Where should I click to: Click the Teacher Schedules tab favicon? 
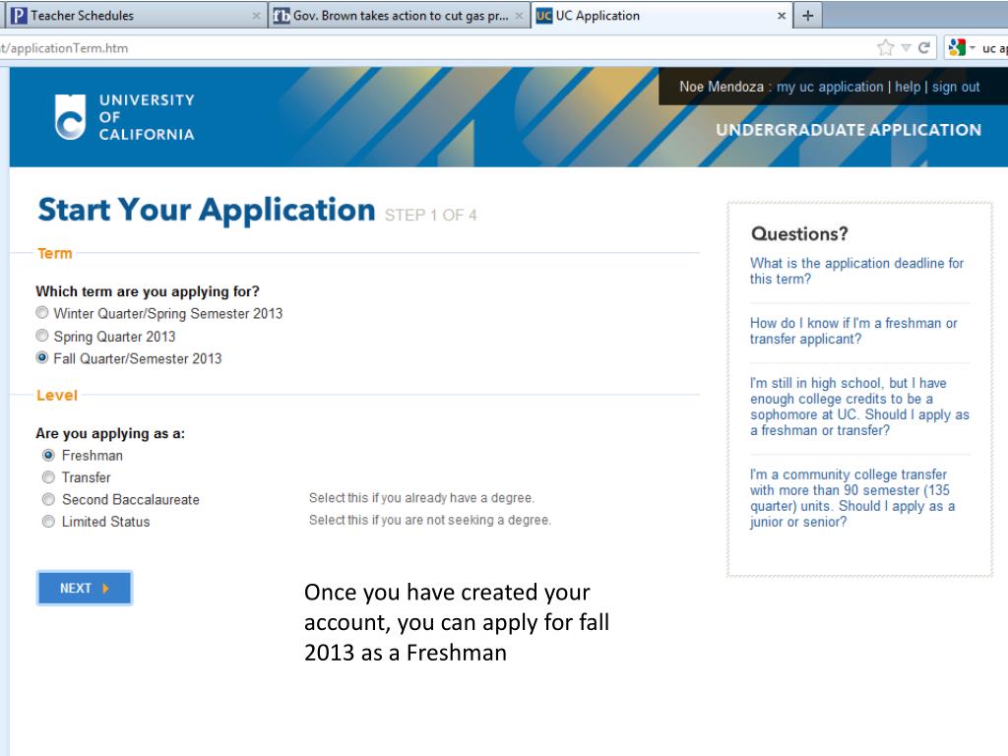tap(20, 16)
